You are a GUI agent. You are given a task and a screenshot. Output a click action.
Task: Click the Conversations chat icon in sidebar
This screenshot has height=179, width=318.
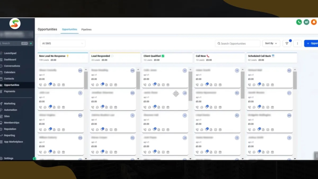[x=1, y=66]
